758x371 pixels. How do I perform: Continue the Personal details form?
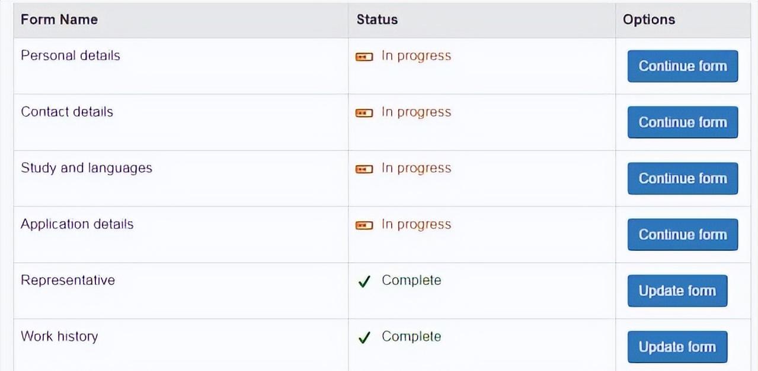pos(682,66)
